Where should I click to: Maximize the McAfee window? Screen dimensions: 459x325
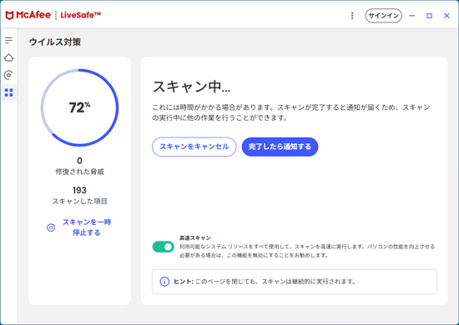[x=429, y=16]
